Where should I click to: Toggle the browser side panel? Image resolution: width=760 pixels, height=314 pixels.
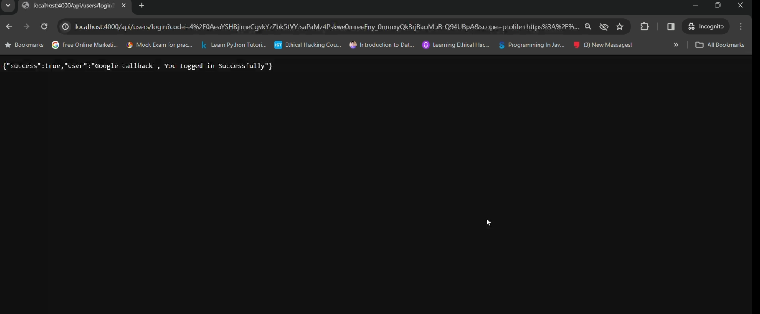pyautogui.click(x=670, y=27)
